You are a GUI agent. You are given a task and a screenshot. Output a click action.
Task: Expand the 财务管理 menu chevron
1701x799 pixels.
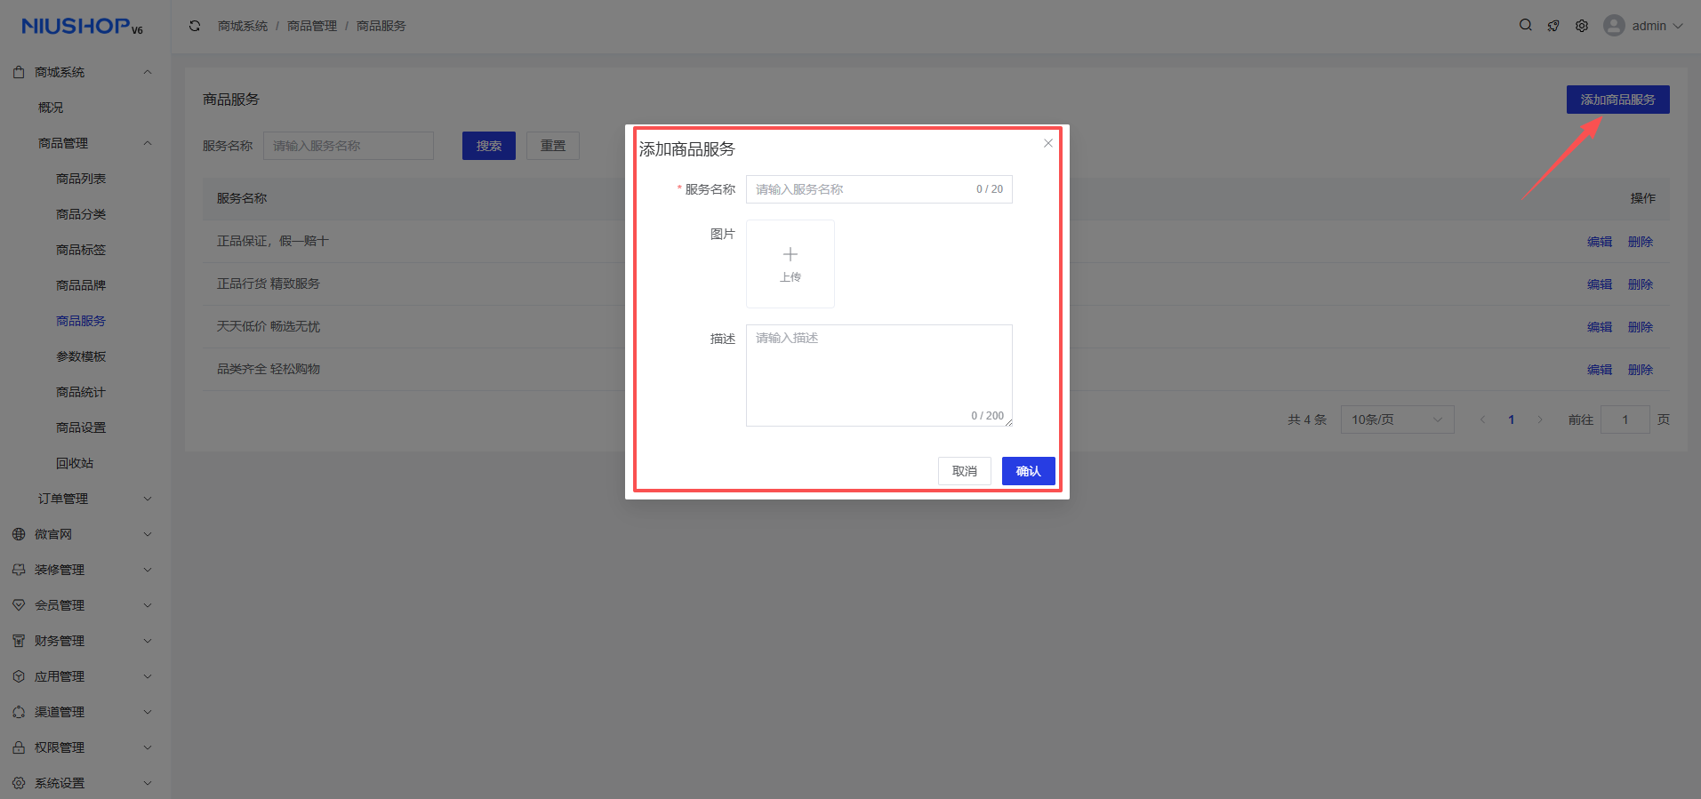(x=148, y=641)
